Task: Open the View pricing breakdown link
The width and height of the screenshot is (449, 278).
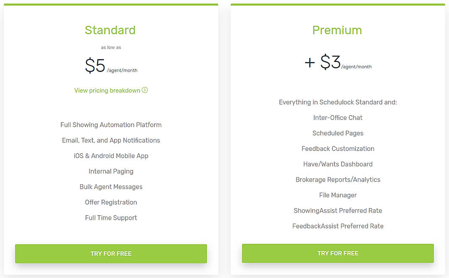Action: 107,90
